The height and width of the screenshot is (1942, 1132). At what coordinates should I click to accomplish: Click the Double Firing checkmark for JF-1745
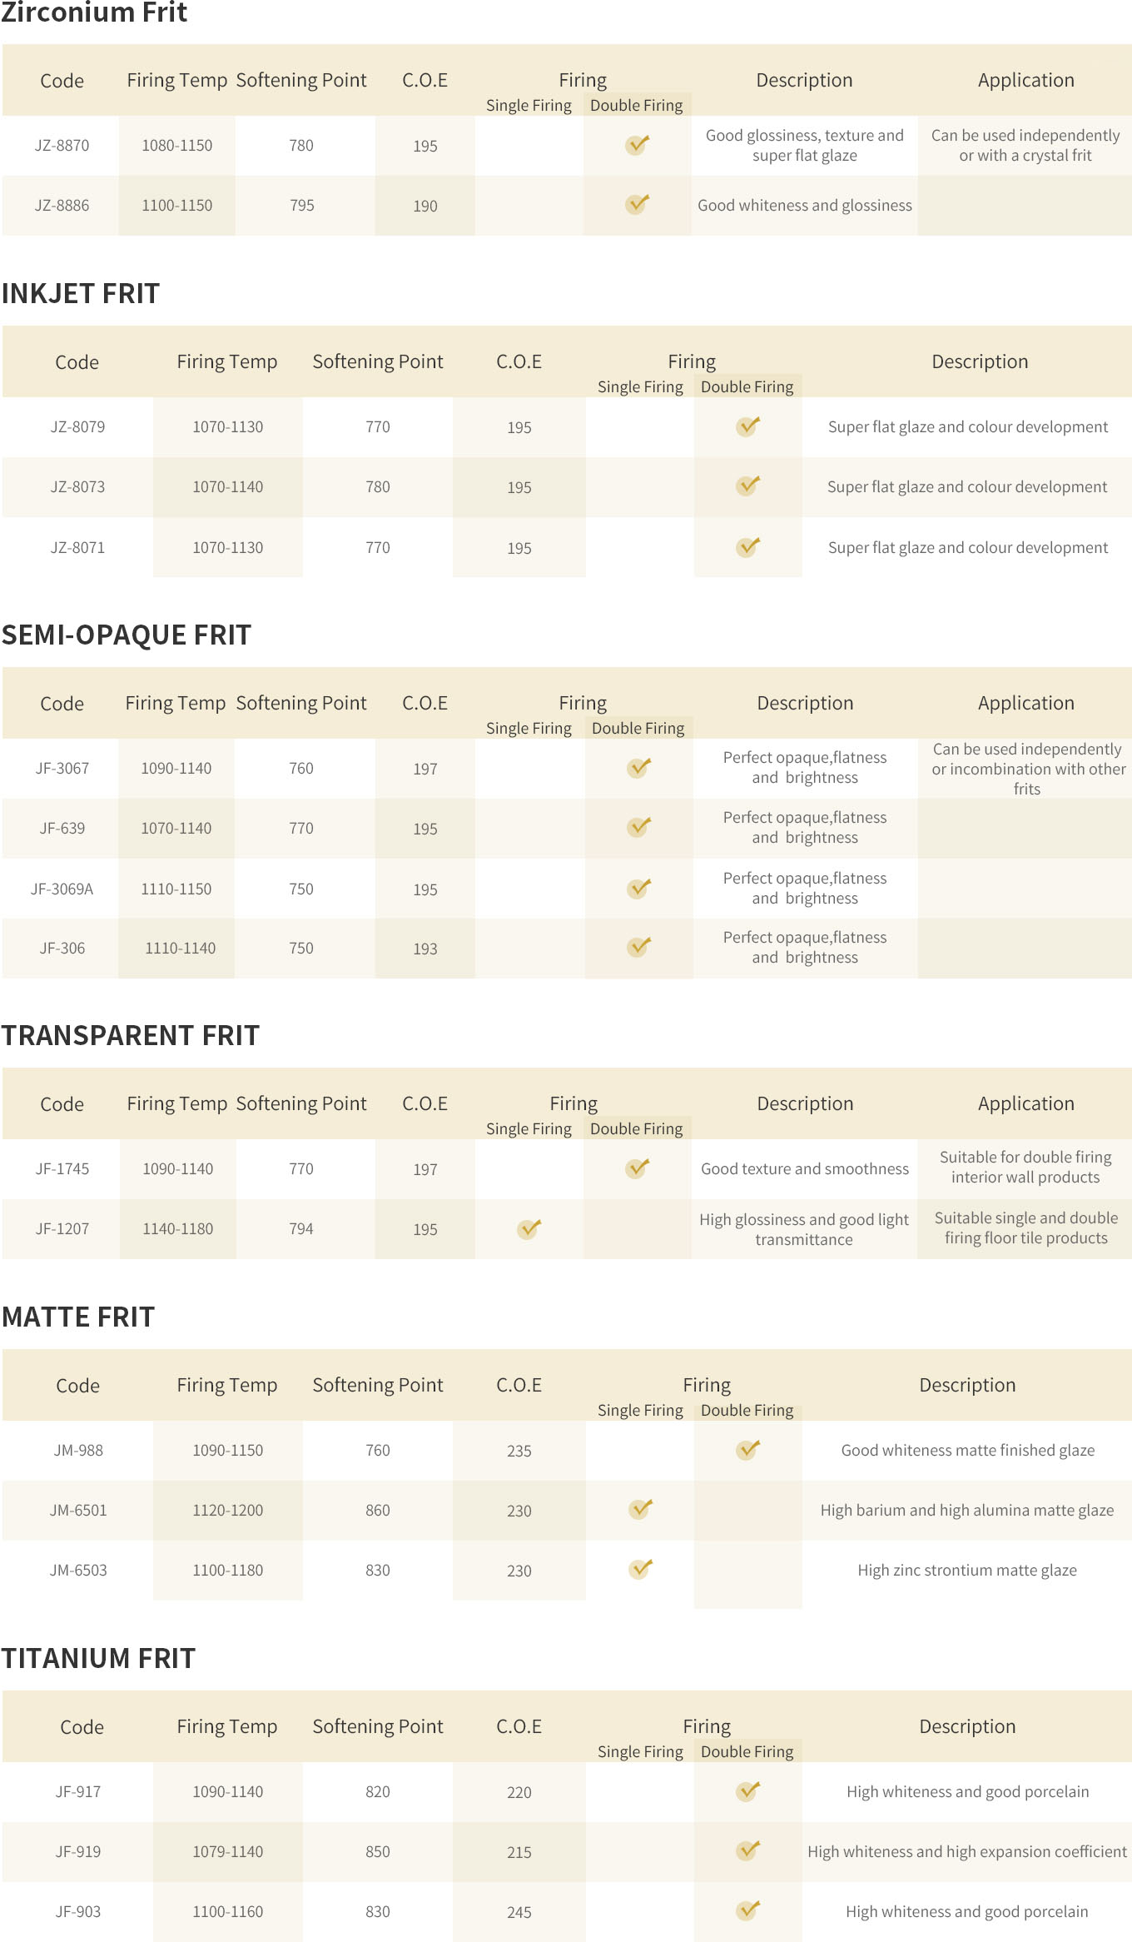pos(638,1168)
